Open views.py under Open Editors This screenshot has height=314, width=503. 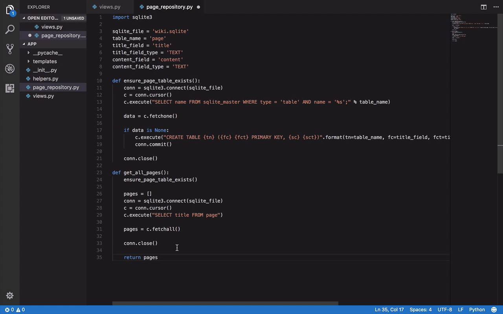(x=52, y=27)
